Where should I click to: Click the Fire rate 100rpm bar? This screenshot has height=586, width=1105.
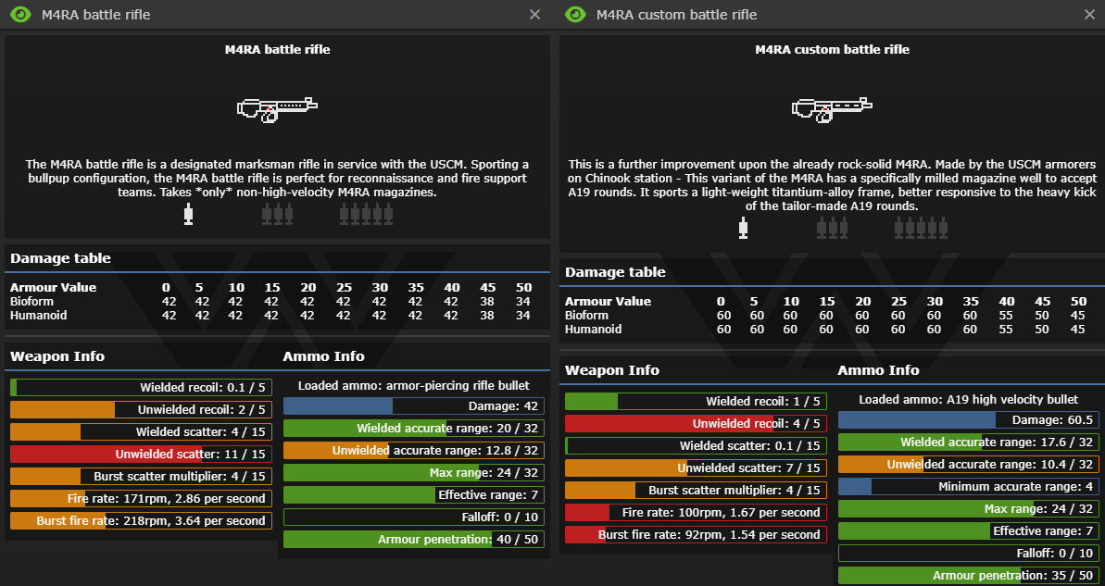pyautogui.click(x=696, y=512)
